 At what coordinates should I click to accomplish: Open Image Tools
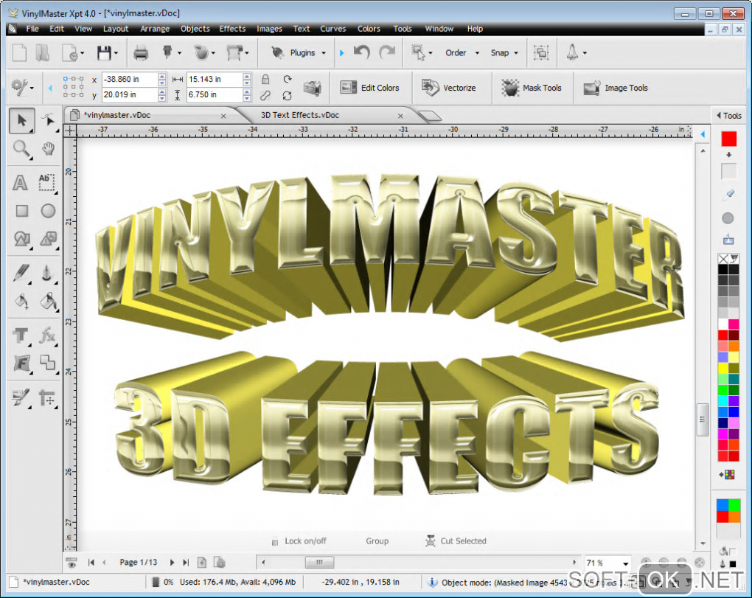click(x=616, y=88)
